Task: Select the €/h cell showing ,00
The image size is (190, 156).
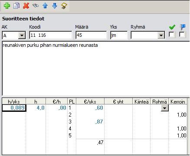Action: 57,108
